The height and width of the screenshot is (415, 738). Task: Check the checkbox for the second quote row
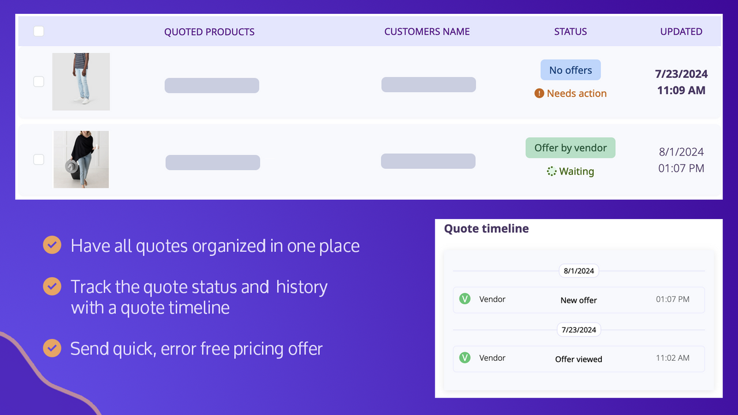point(39,159)
